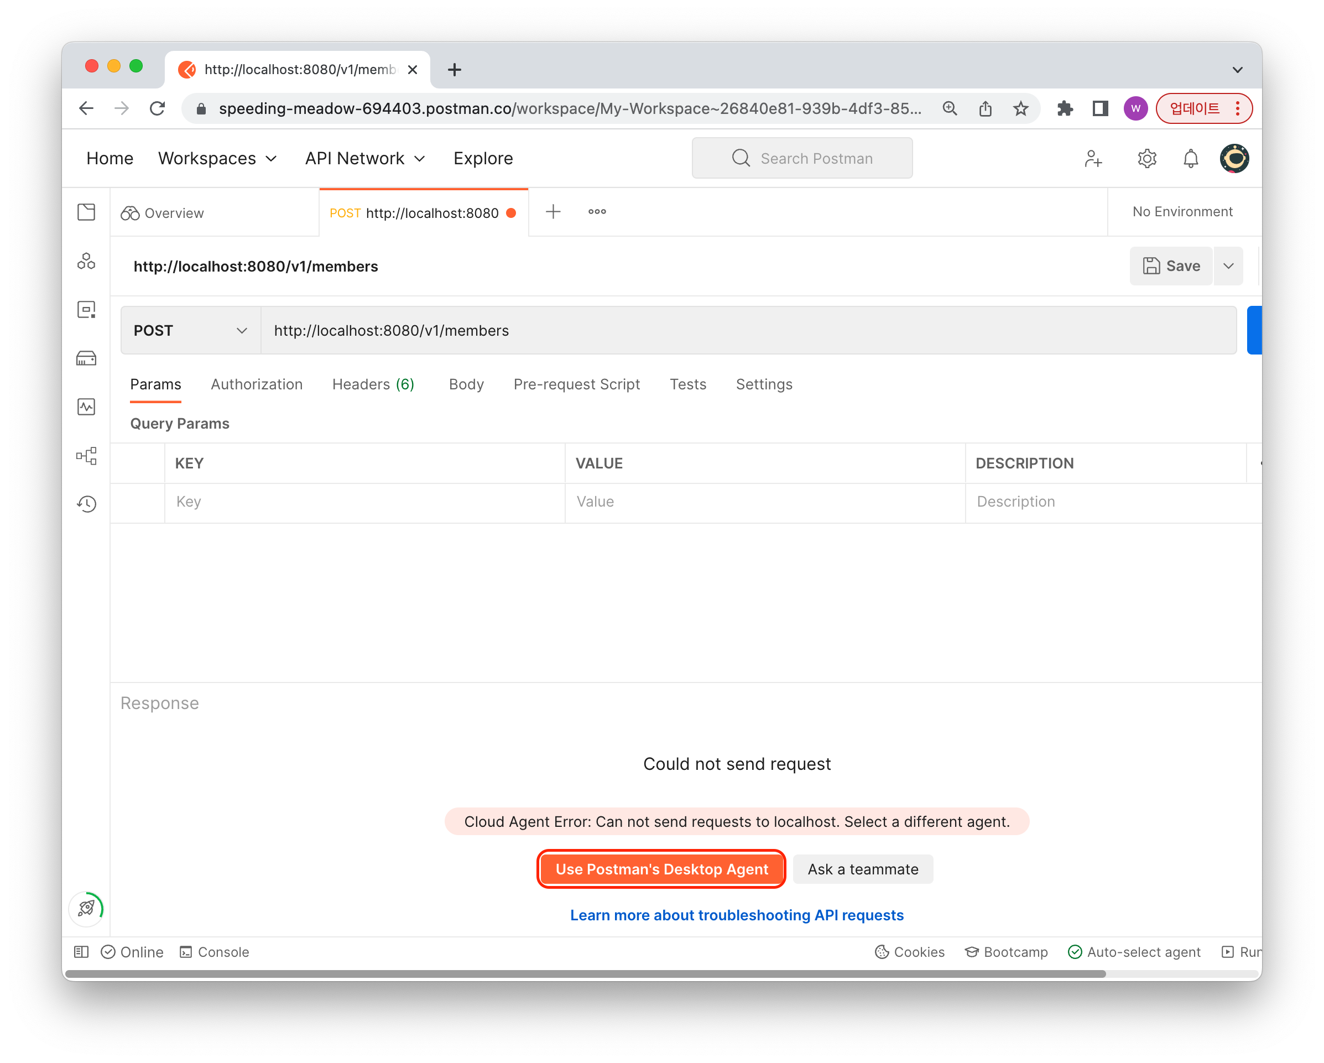This screenshot has height=1063, width=1324.
Task: Open troubleshooting API requests link
Action: coord(736,915)
